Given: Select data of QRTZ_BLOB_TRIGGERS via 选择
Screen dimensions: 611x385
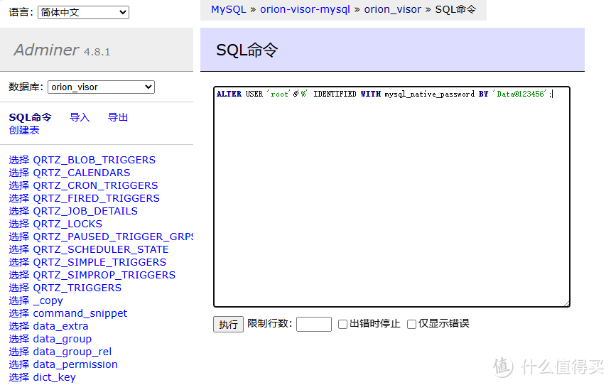Looking at the screenshot, I should pyautogui.click(x=19, y=160).
